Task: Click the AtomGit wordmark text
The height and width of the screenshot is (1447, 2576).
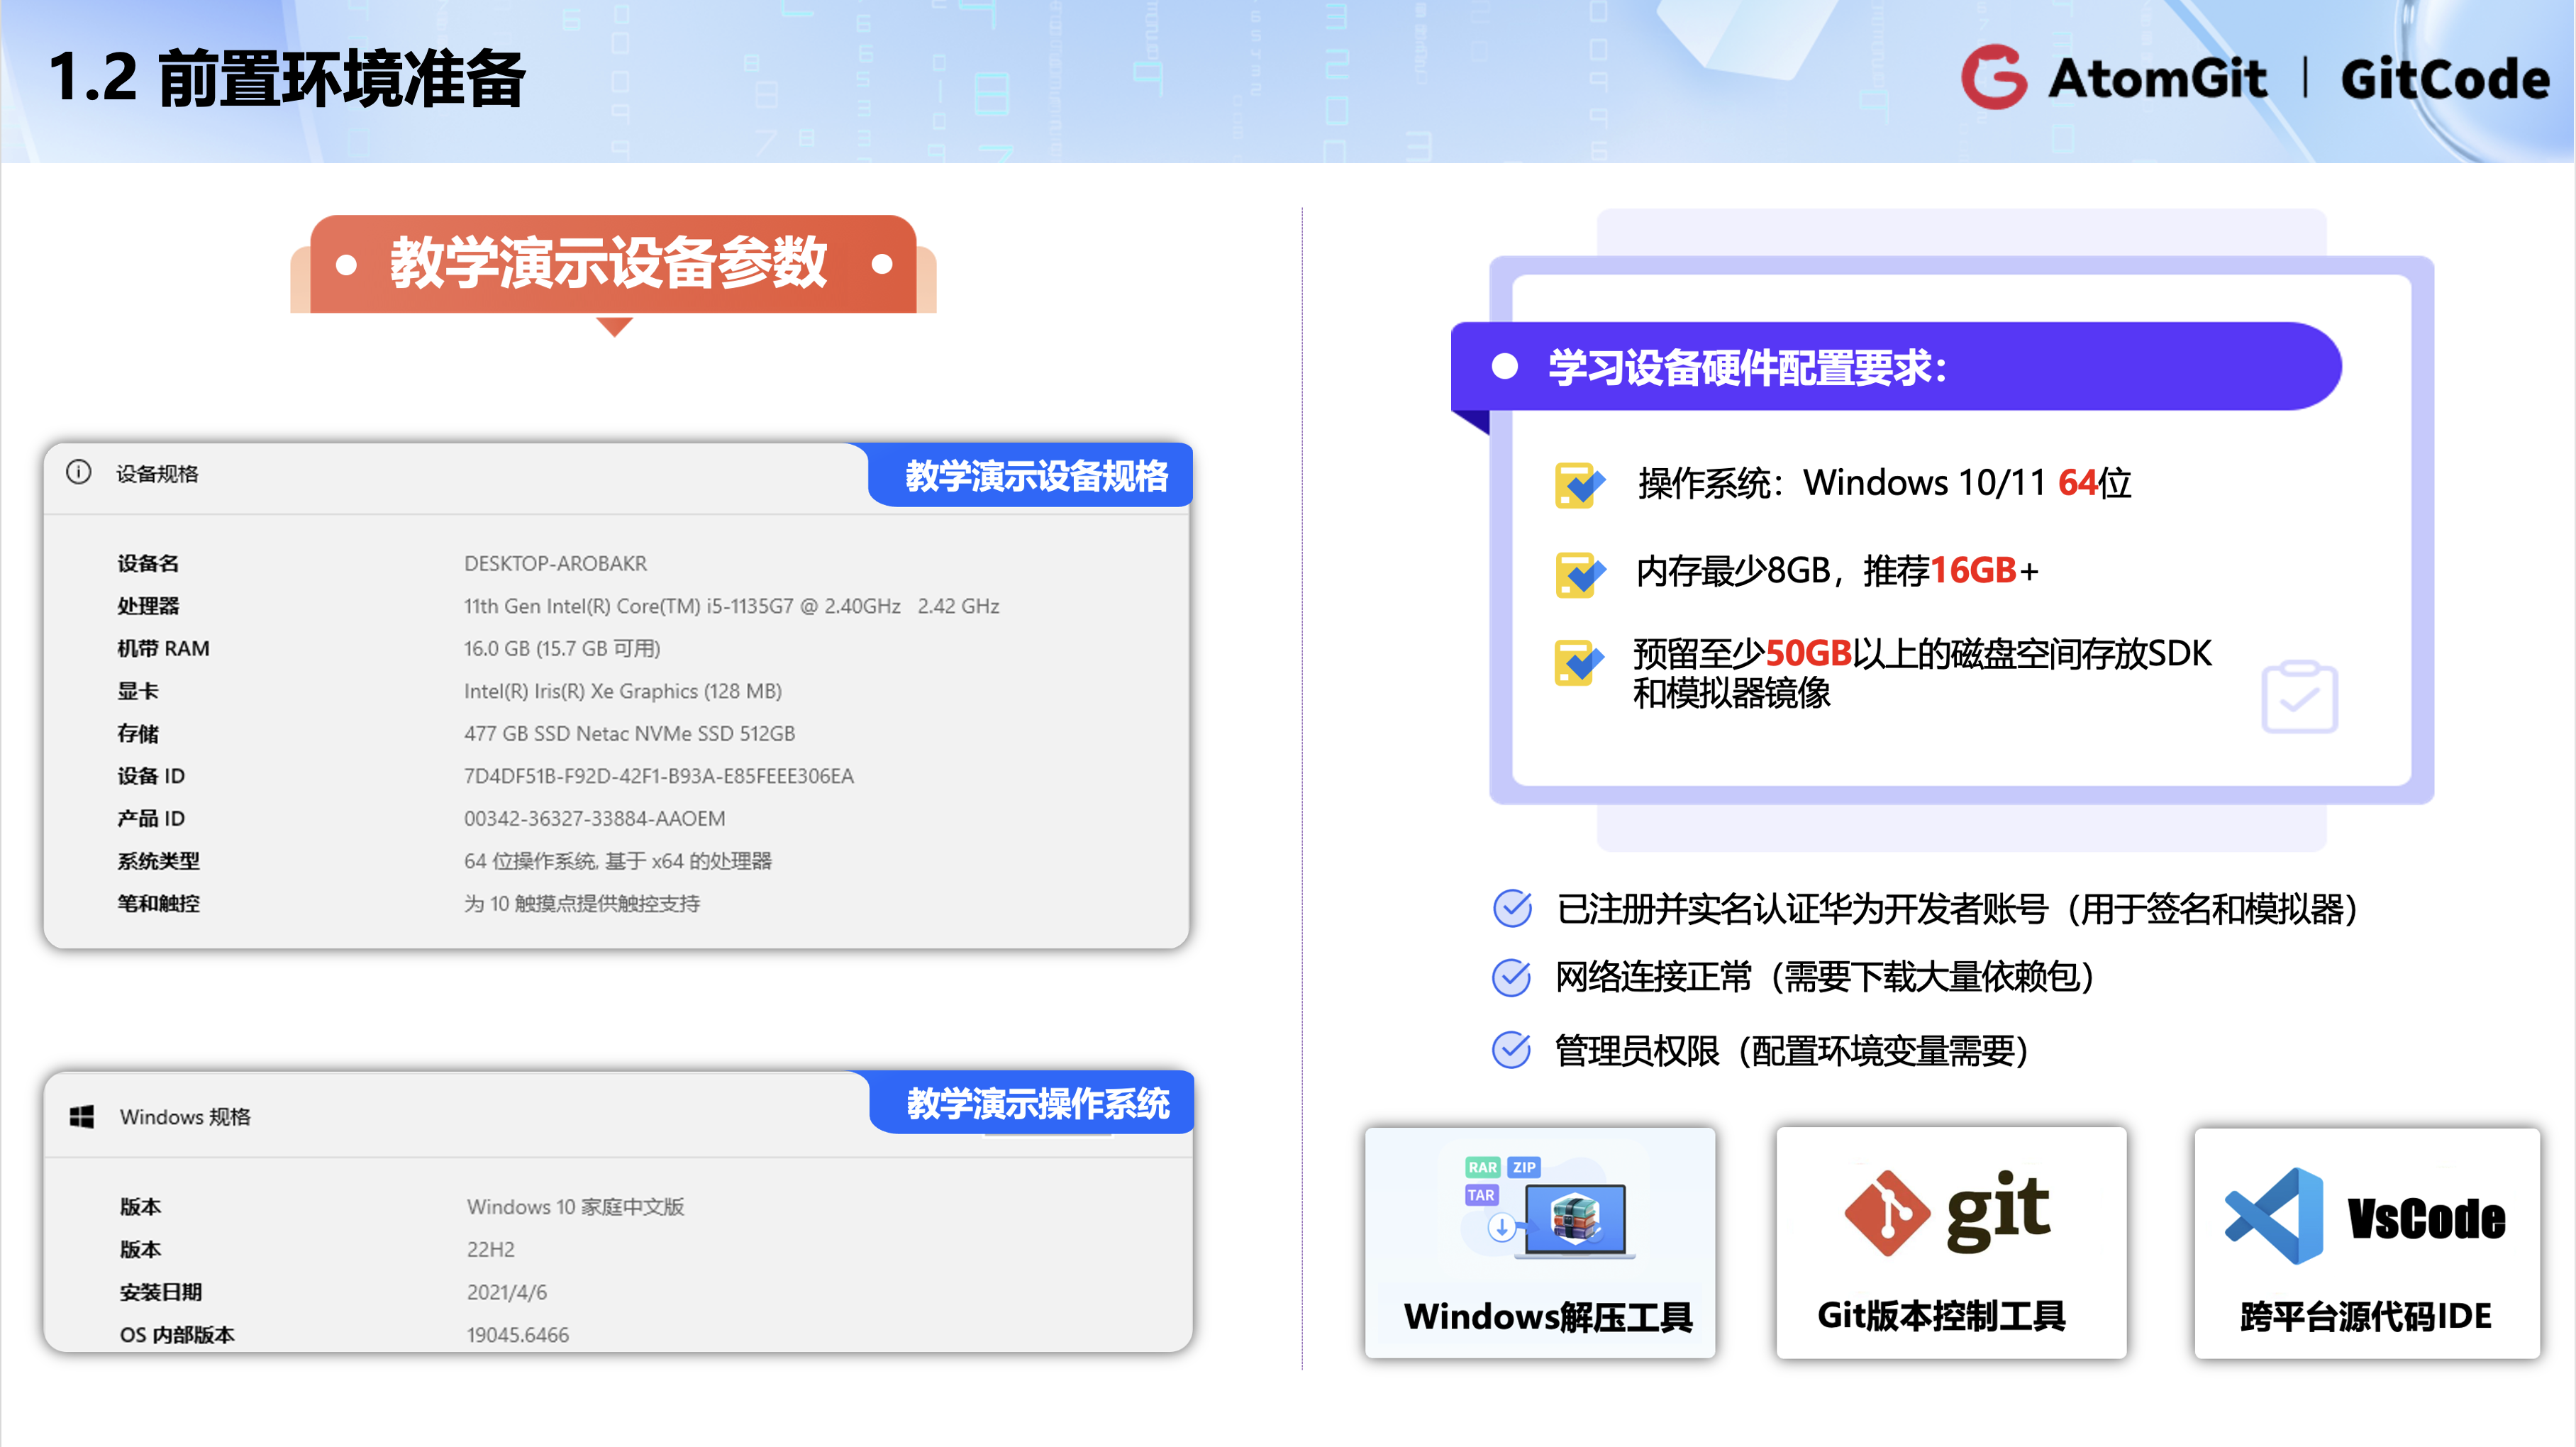Action: [2157, 78]
